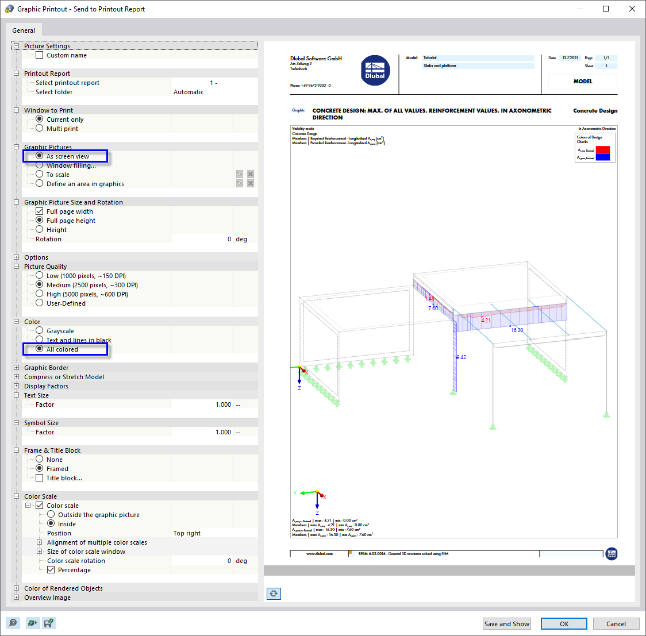Select None for frame and title block
Image resolution: width=646 pixels, height=636 pixels.
tap(40, 459)
